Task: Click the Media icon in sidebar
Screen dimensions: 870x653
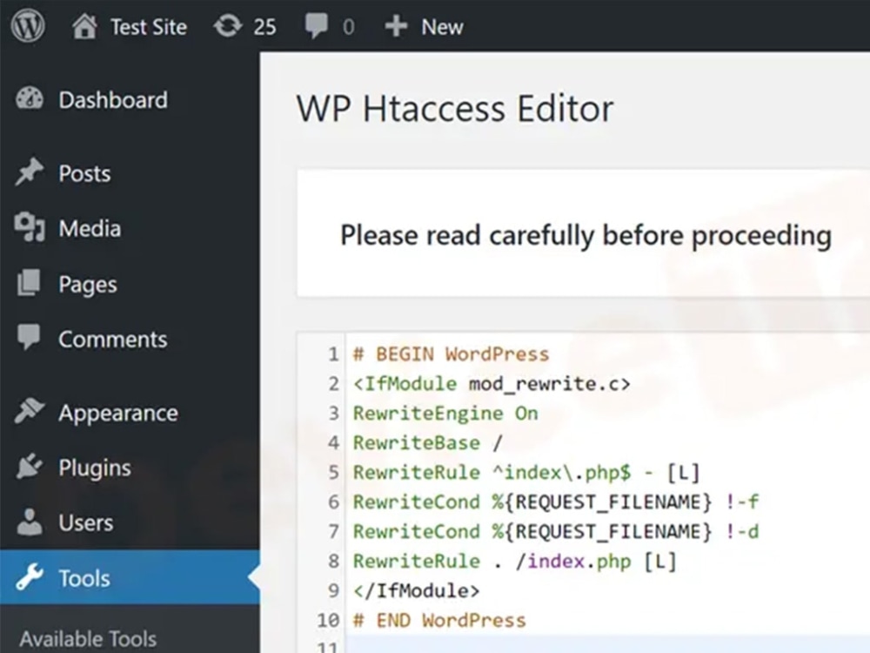Action: tap(30, 228)
